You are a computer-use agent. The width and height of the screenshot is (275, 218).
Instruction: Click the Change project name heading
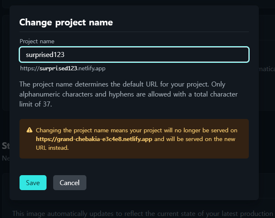click(66, 22)
